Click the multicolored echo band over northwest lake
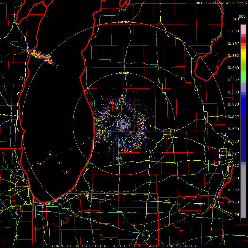The width and height of the screenshot is (248, 248). (42, 56)
